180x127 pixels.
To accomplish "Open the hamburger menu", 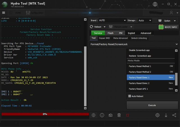I will click(x=4, y=13).
